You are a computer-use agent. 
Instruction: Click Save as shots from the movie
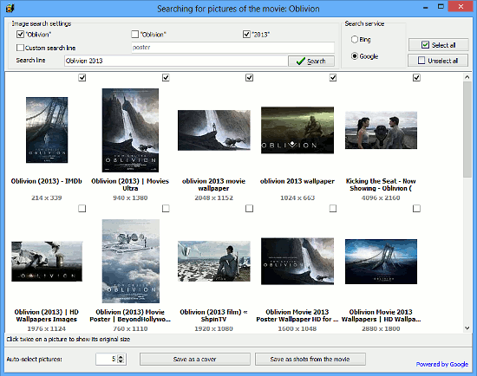tap(310, 359)
